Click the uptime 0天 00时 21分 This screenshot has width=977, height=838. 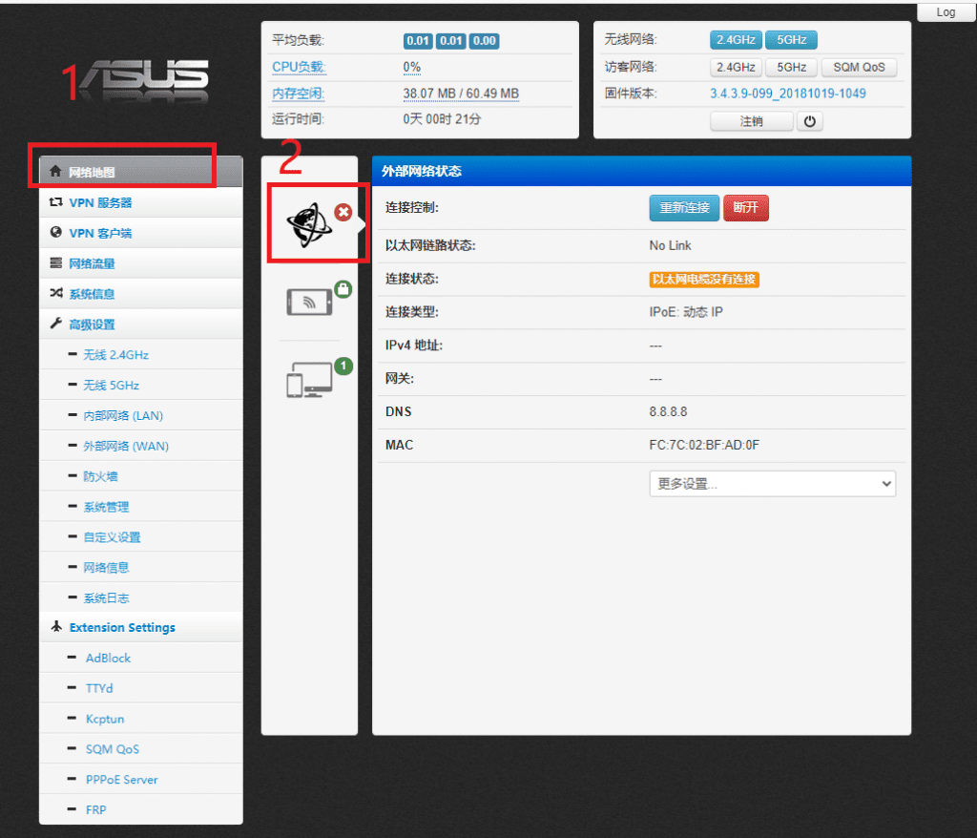tap(442, 119)
